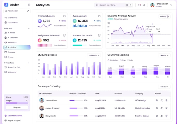Click the Duration column header
Image resolution: width=177 pixels, height=124 pixels.
click(118, 93)
